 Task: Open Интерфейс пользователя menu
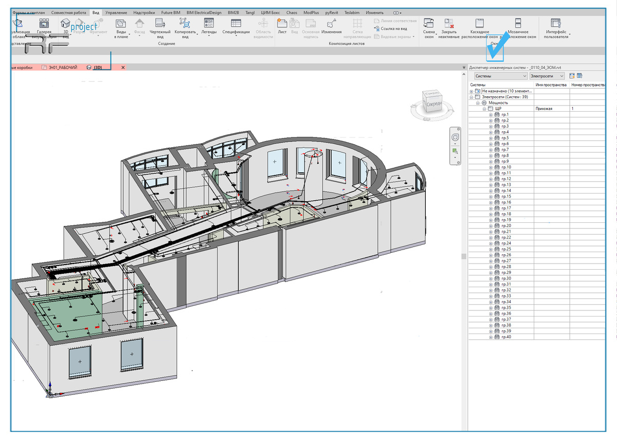tap(556, 28)
